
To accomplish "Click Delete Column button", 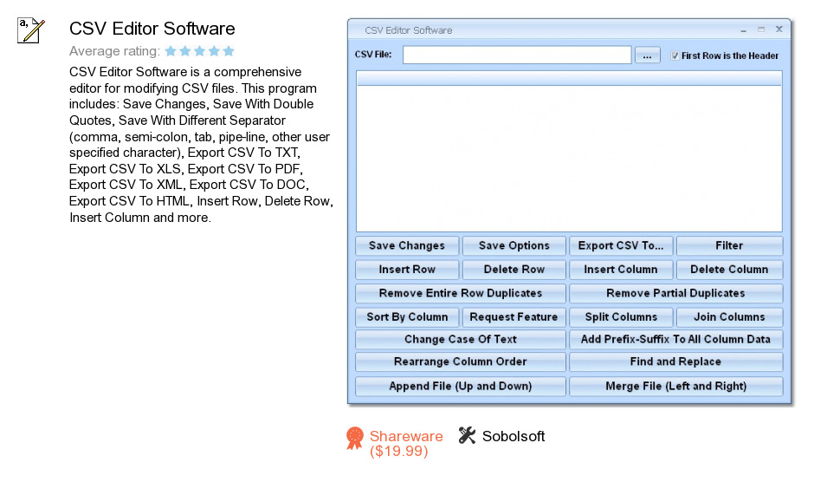I will (x=729, y=270).
